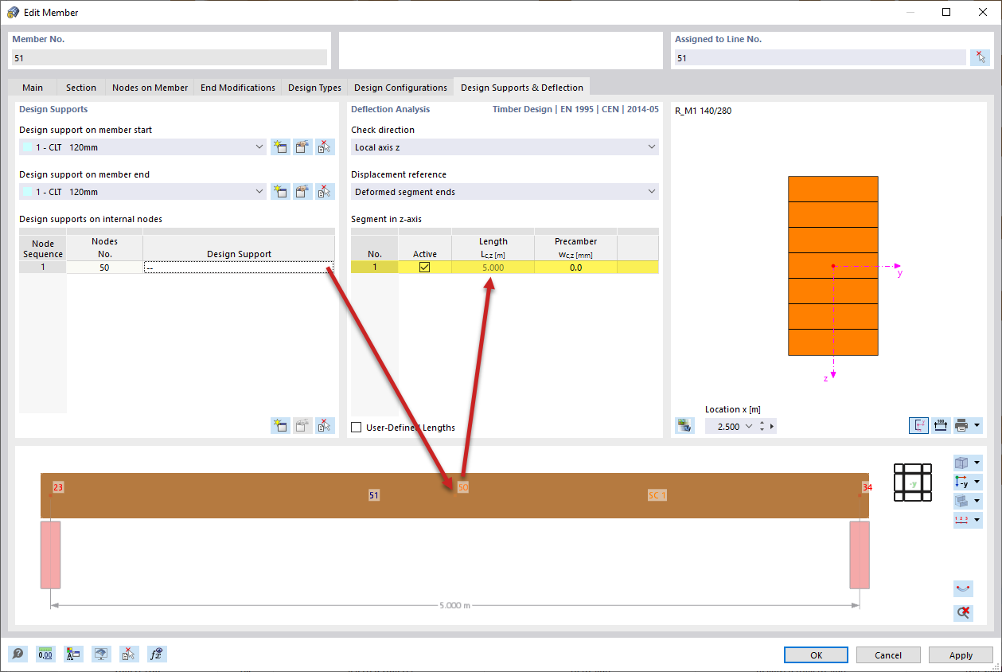Image resolution: width=1002 pixels, height=672 pixels.
Task: Click pick-cursor icon under internal nodes table
Action: coord(325,425)
